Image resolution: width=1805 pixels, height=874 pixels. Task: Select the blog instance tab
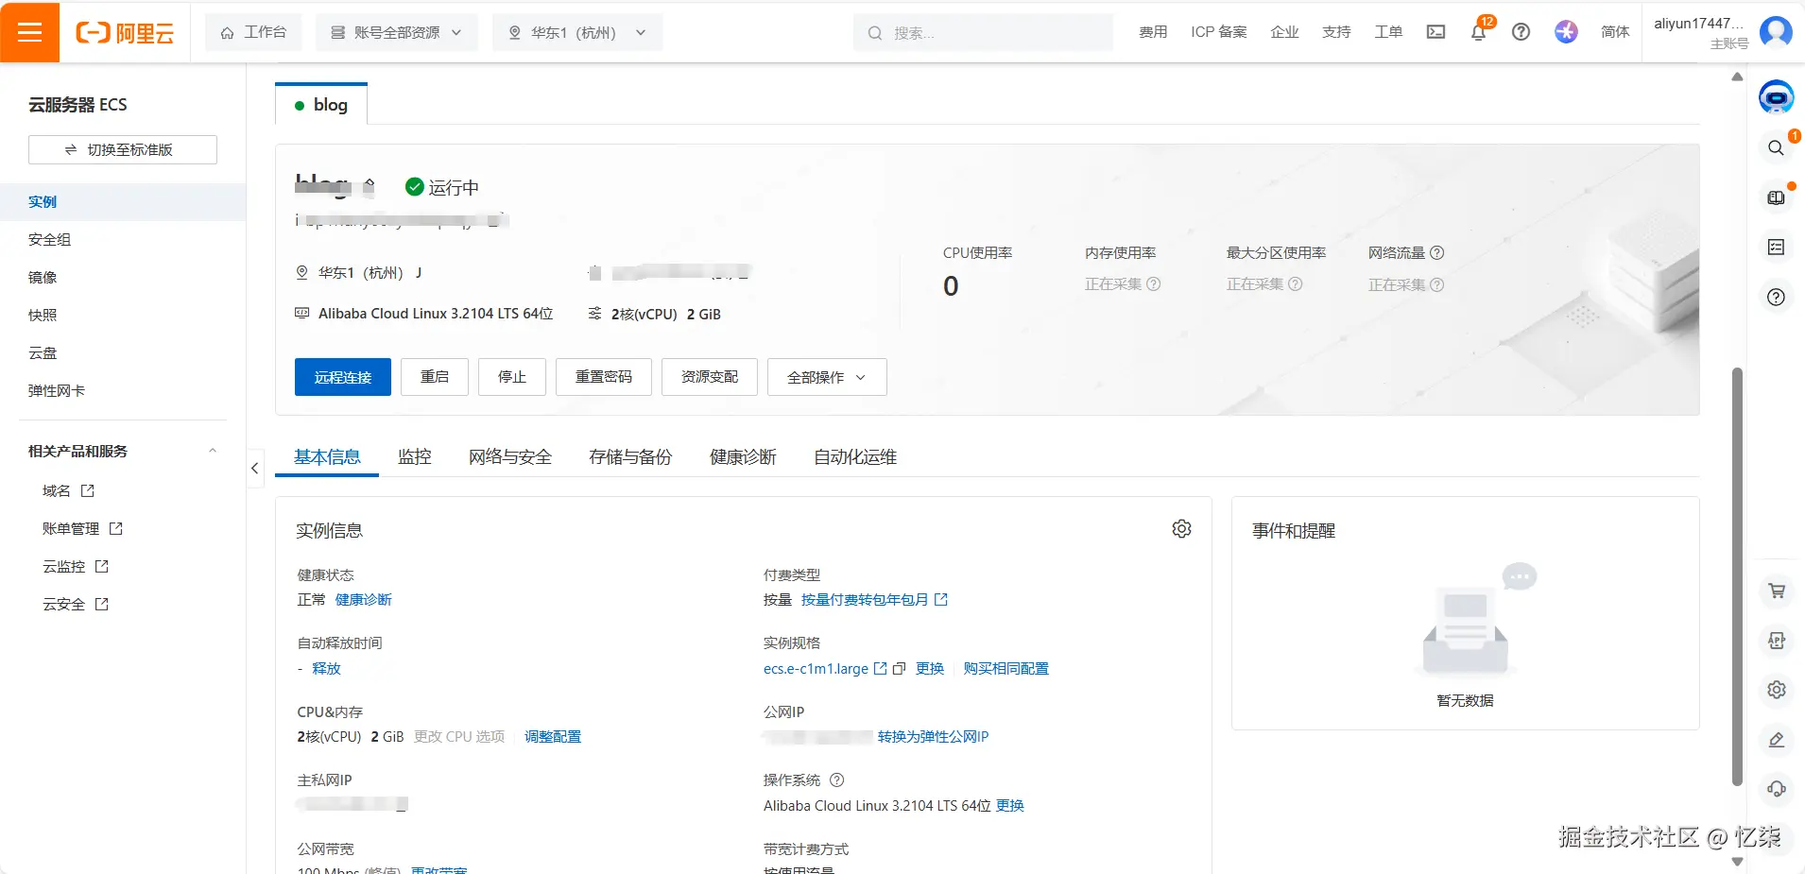click(x=321, y=105)
